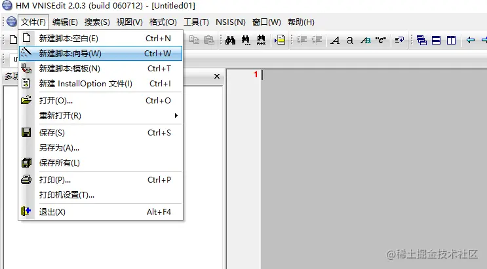Image resolution: width=487 pixels, height=269 pixels.
Task: Choose 另存为(A)... menu entry
Action: pos(101,148)
